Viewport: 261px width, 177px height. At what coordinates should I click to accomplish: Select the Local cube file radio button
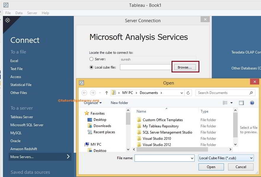coord(91,67)
